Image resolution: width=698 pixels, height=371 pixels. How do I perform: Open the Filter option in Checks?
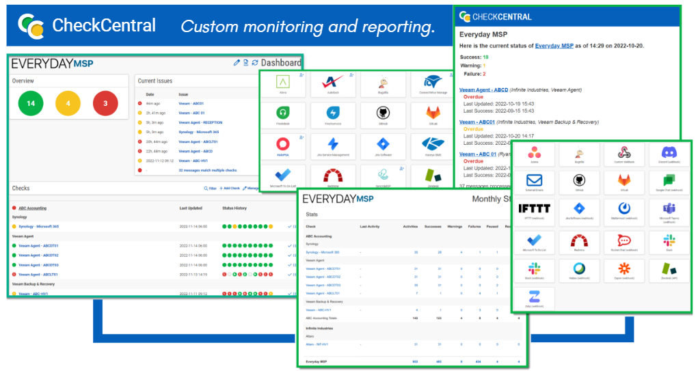pyautogui.click(x=210, y=189)
